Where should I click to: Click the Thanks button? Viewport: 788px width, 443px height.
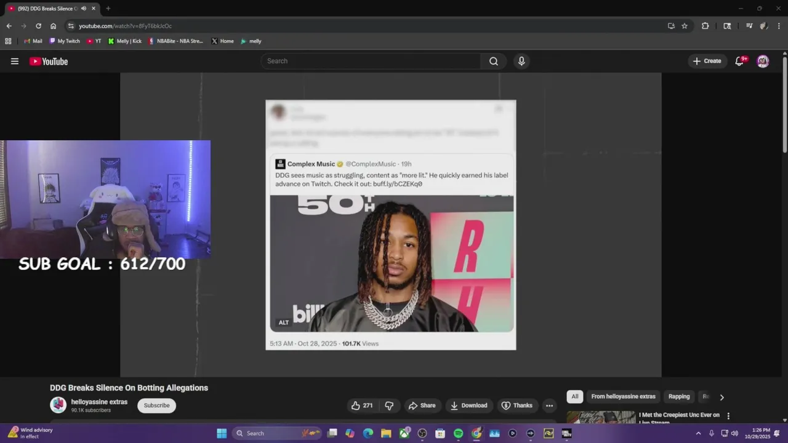(x=517, y=405)
